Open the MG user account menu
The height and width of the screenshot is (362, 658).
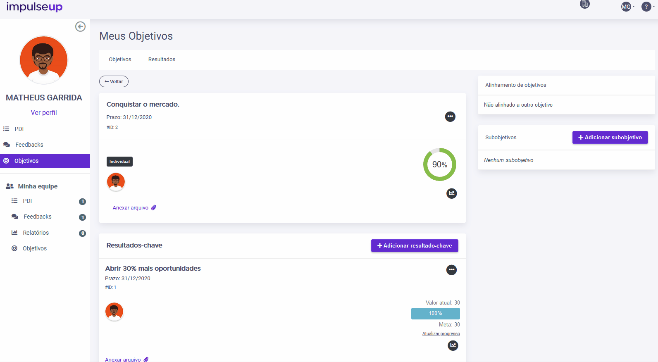(628, 7)
